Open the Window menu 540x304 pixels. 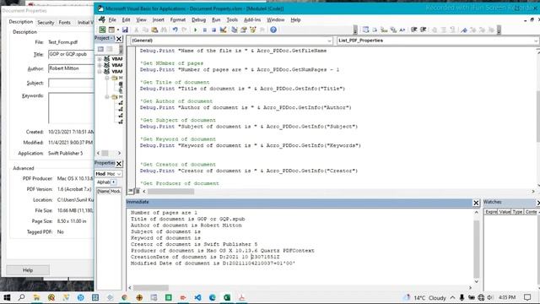tap(276, 20)
